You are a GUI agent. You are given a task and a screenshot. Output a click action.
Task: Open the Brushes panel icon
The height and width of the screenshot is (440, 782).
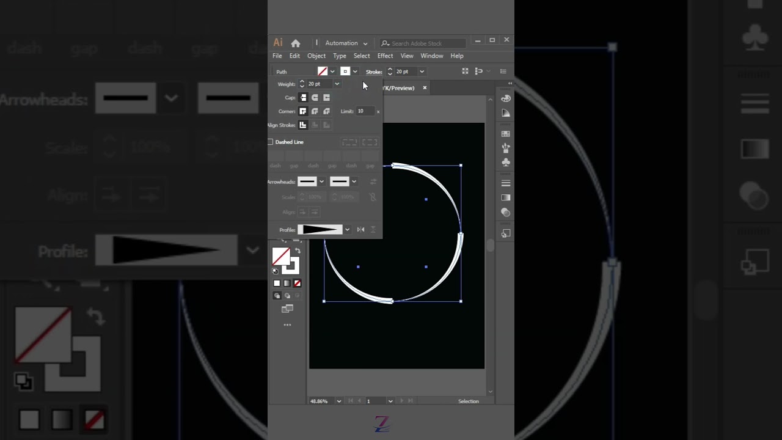506,148
